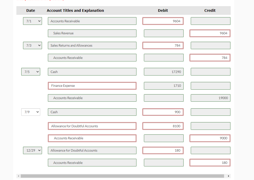Select the credit field containing 9604
This screenshot has width=254, height=180.
click(x=210, y=33)
